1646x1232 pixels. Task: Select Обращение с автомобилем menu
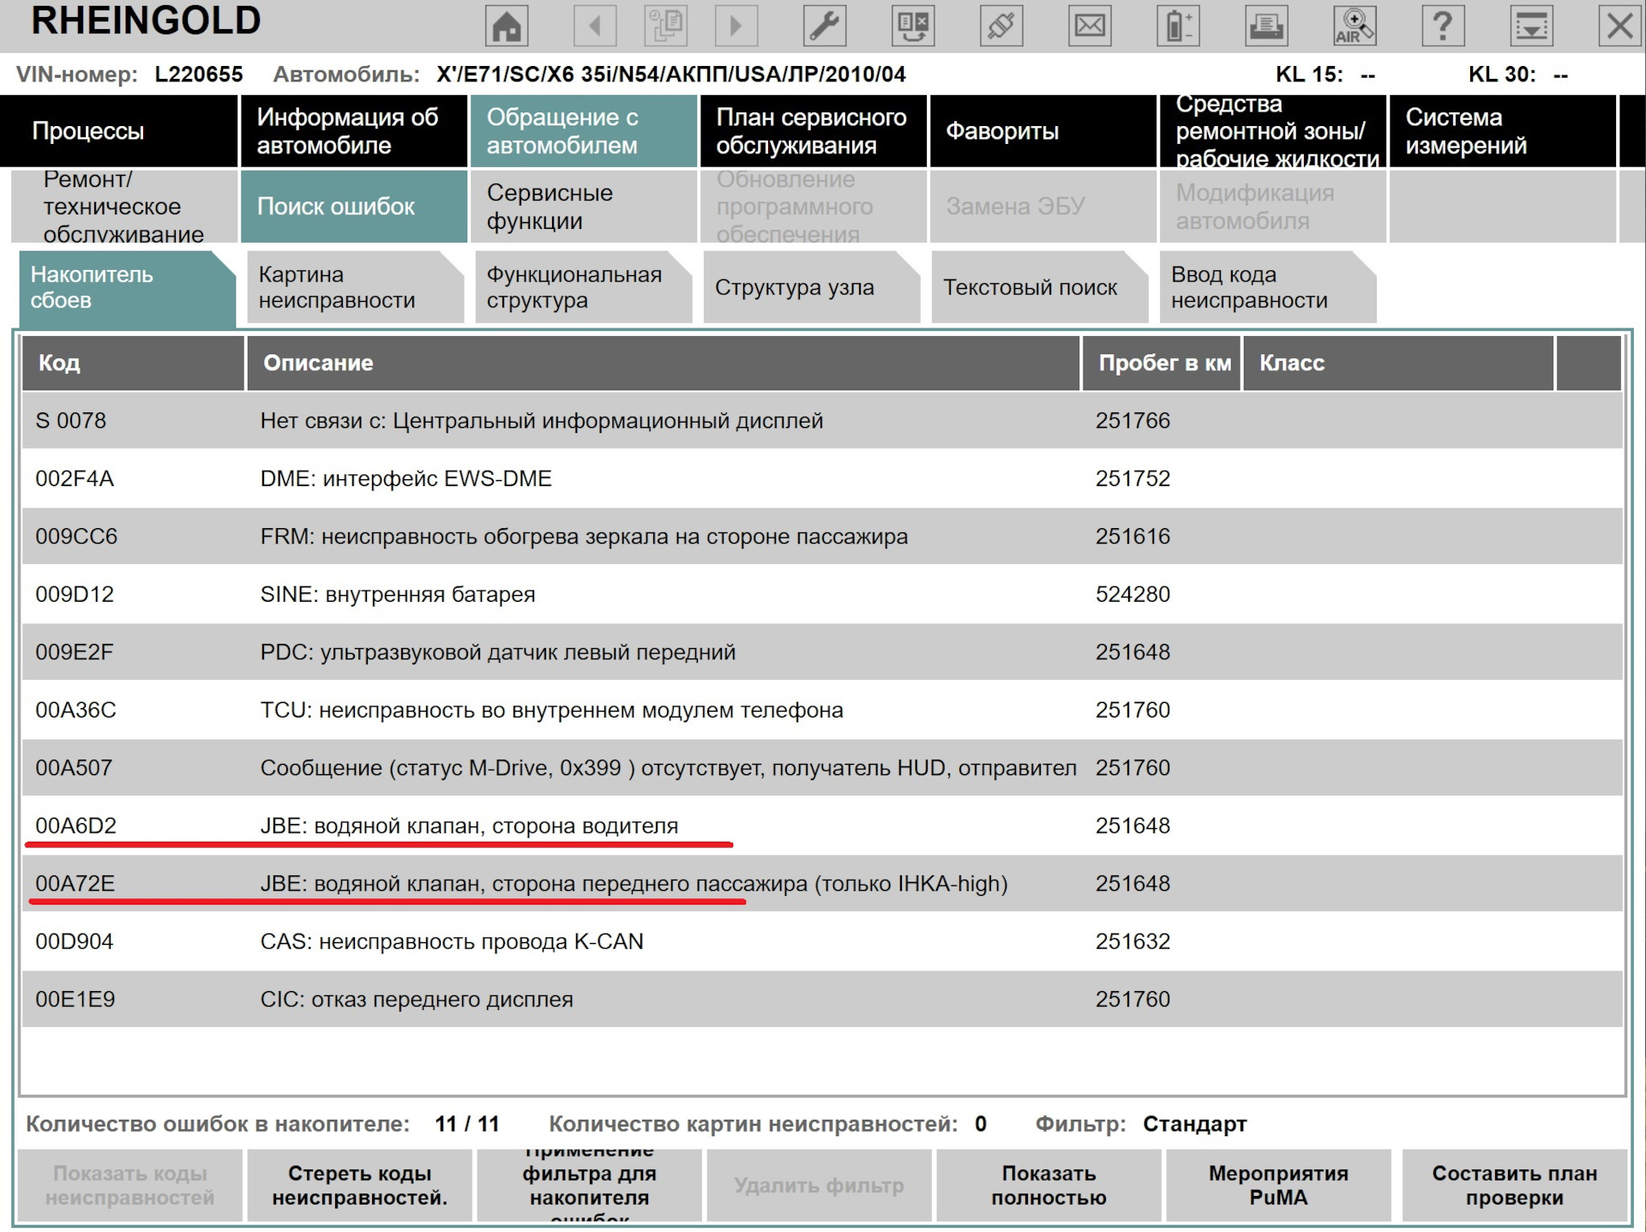pos(584,131)
